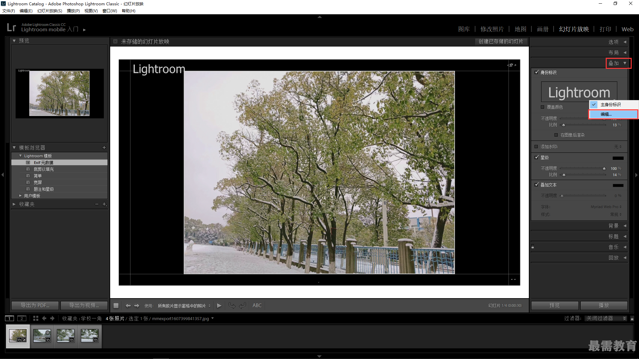The width and height of the screenshot is (639, 359).
Task: Open the 使用 photos source dropdown
Action: 184,306
